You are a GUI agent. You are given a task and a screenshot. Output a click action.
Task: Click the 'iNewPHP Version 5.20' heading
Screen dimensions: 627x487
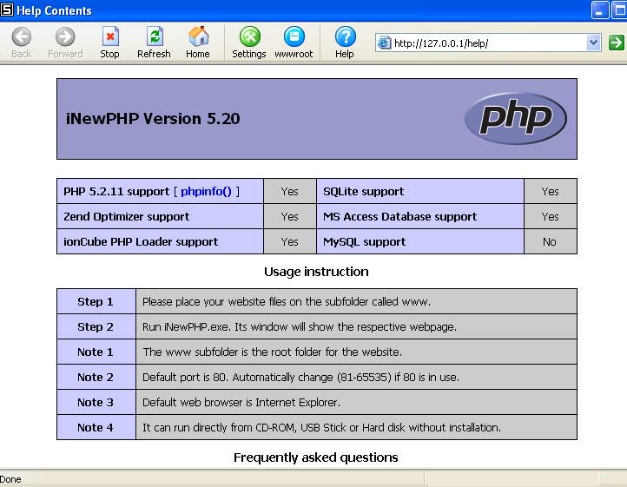pos(153,119)
